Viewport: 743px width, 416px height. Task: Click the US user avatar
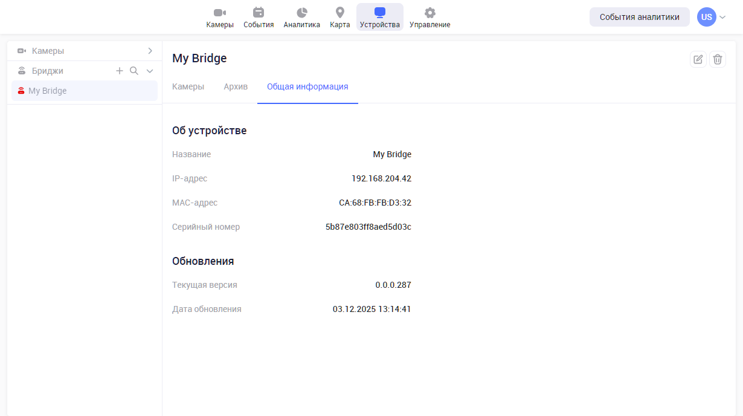click(x=706, y=17)
